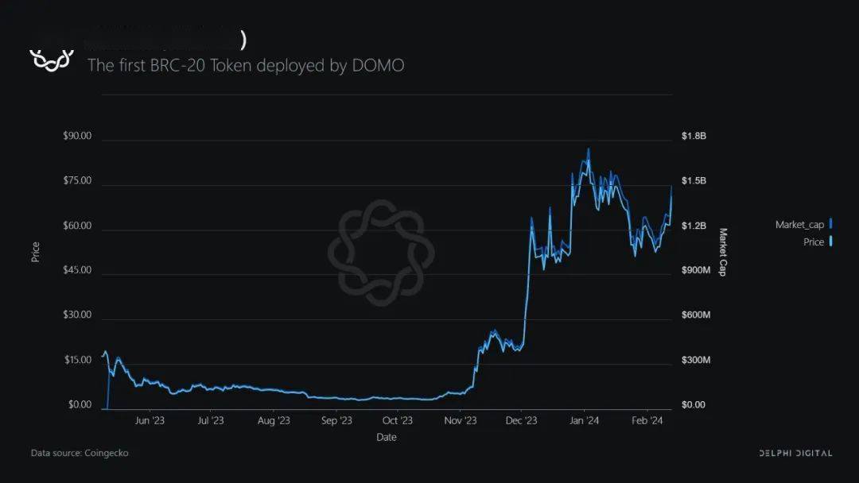Click the $60.00 price axis label
859x483 pixels.
click(x=77, y=226)
